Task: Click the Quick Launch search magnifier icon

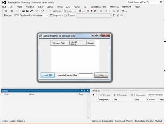Action: point(160,2)
